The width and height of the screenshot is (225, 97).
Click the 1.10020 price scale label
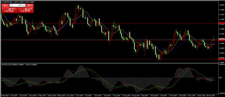point(222,48)
